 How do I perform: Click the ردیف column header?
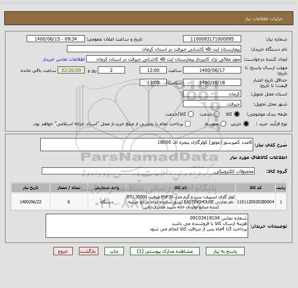pos(281,187)
